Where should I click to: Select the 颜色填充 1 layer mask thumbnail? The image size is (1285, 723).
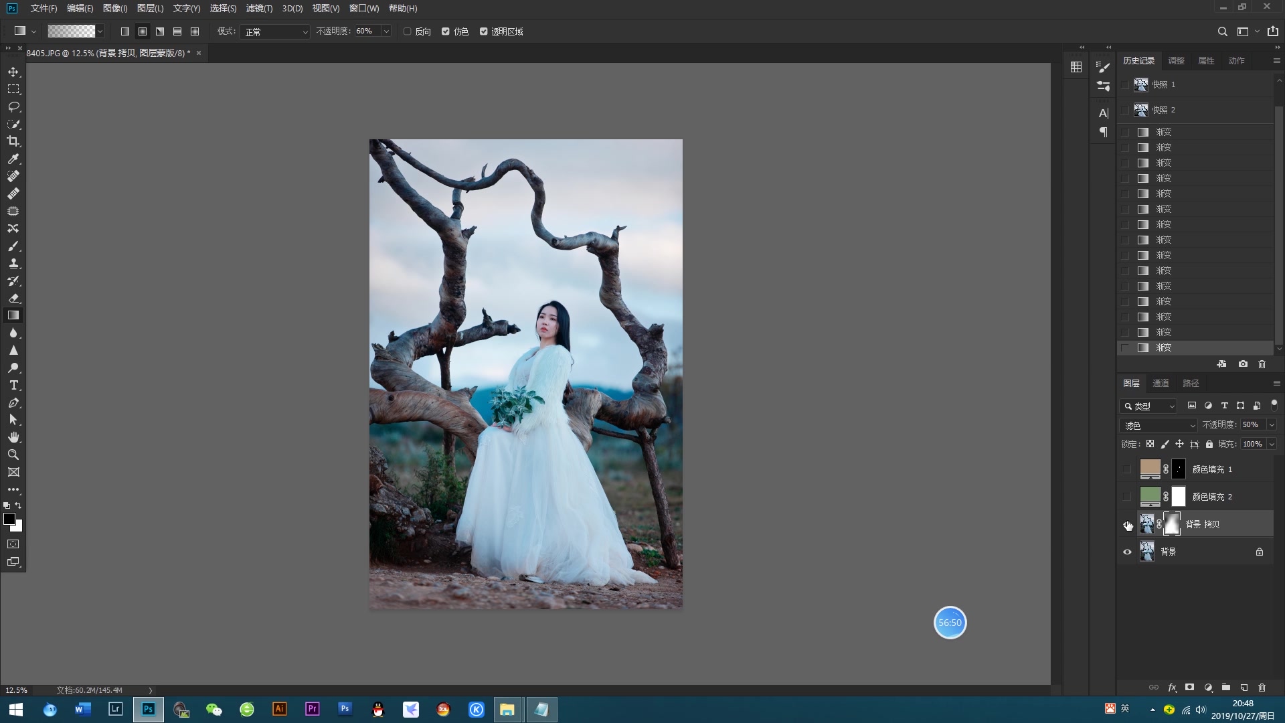pyautogui.click(x=1179, y=469)
